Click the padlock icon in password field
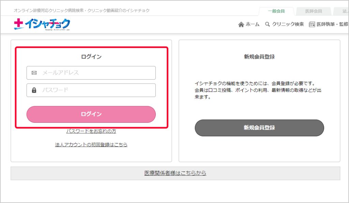 (x=34, y=90)
